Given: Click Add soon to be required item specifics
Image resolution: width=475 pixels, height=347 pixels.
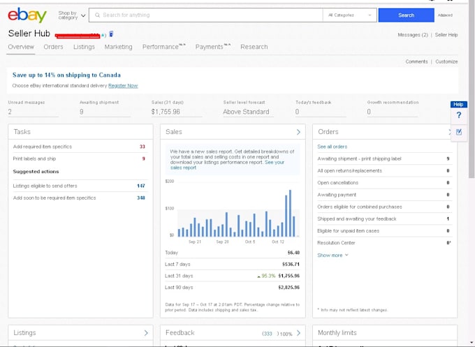Looking at the screenshot, I should click(x=79, y=198).
